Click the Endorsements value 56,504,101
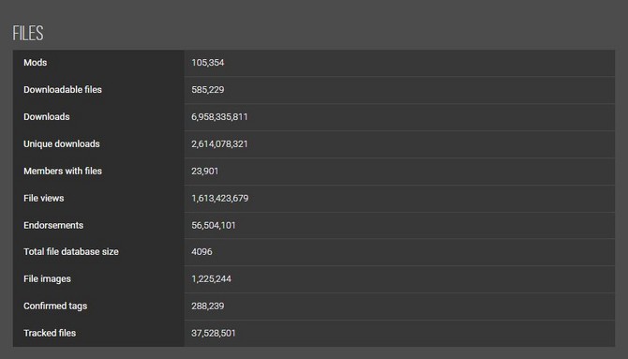The image size is (628, 359). [x=214, y=225]
